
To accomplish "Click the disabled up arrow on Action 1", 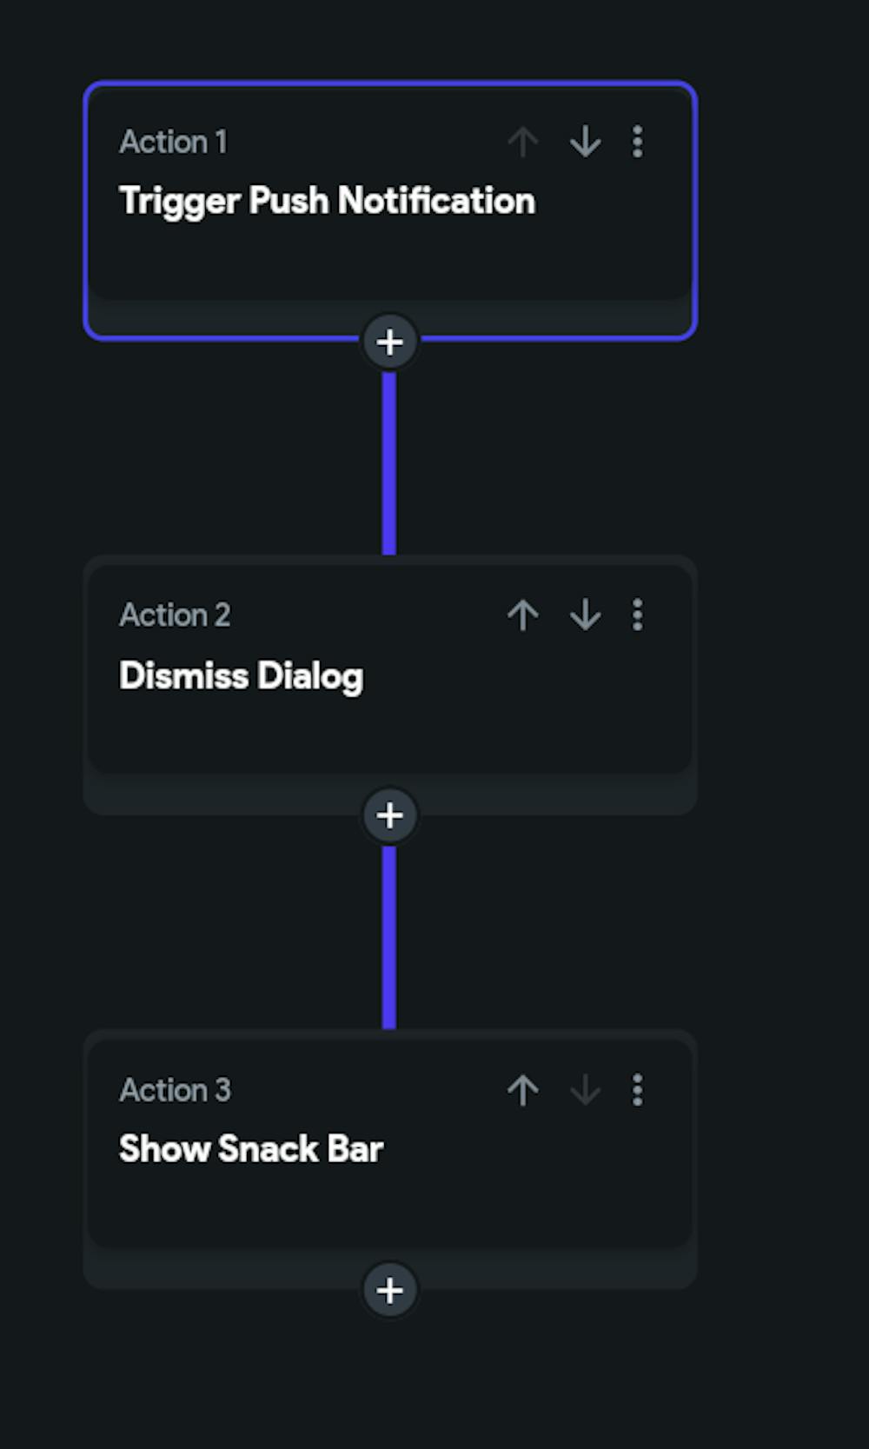I will click(523, 142).
